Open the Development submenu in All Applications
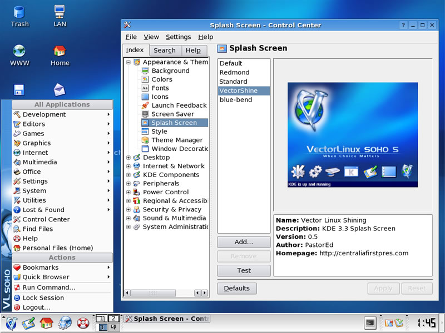The height and width of the screenshot is (333, 445). (62, 114)
